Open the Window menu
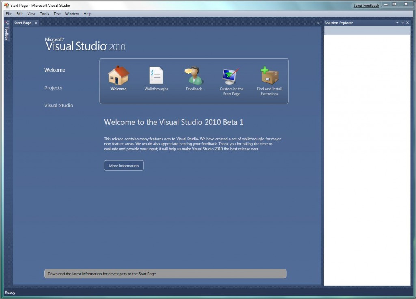Image resolution: width=416 pixels, height=299 pixels. point(72,14)
